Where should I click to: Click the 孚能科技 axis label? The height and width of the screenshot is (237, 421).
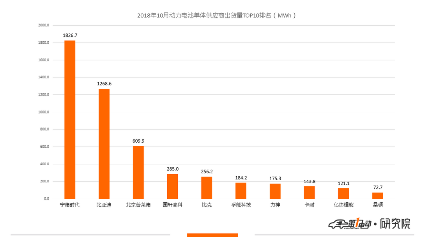pos(241,205)
